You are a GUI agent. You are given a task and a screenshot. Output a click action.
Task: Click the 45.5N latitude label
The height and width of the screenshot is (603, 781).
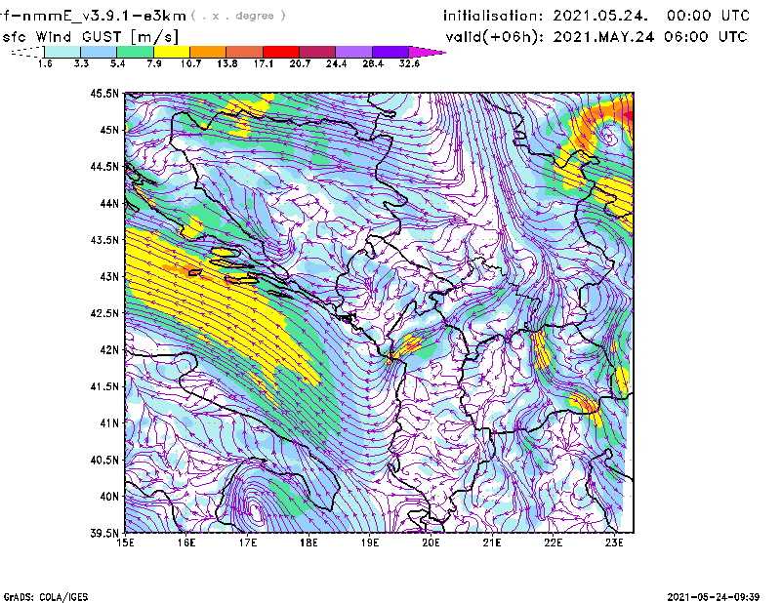(x=104, y=93)
